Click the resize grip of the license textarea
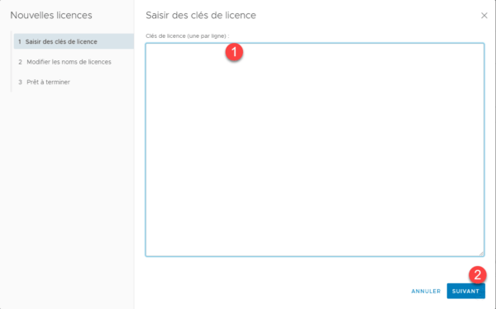Viewport: 496px width, 309px height. coord(481,254)
